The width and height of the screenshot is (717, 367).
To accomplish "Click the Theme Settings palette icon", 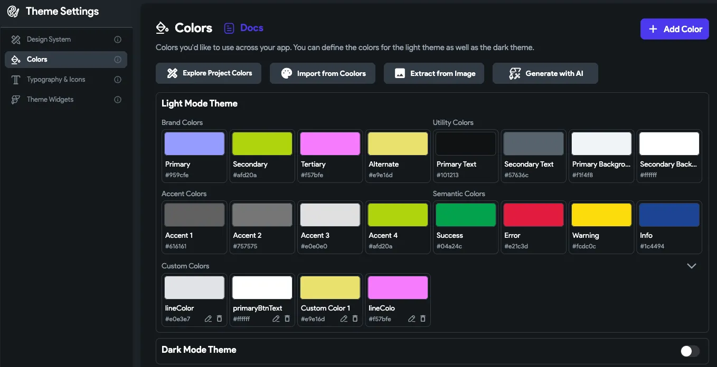I will pyautogui.click(x=13, y=12).
